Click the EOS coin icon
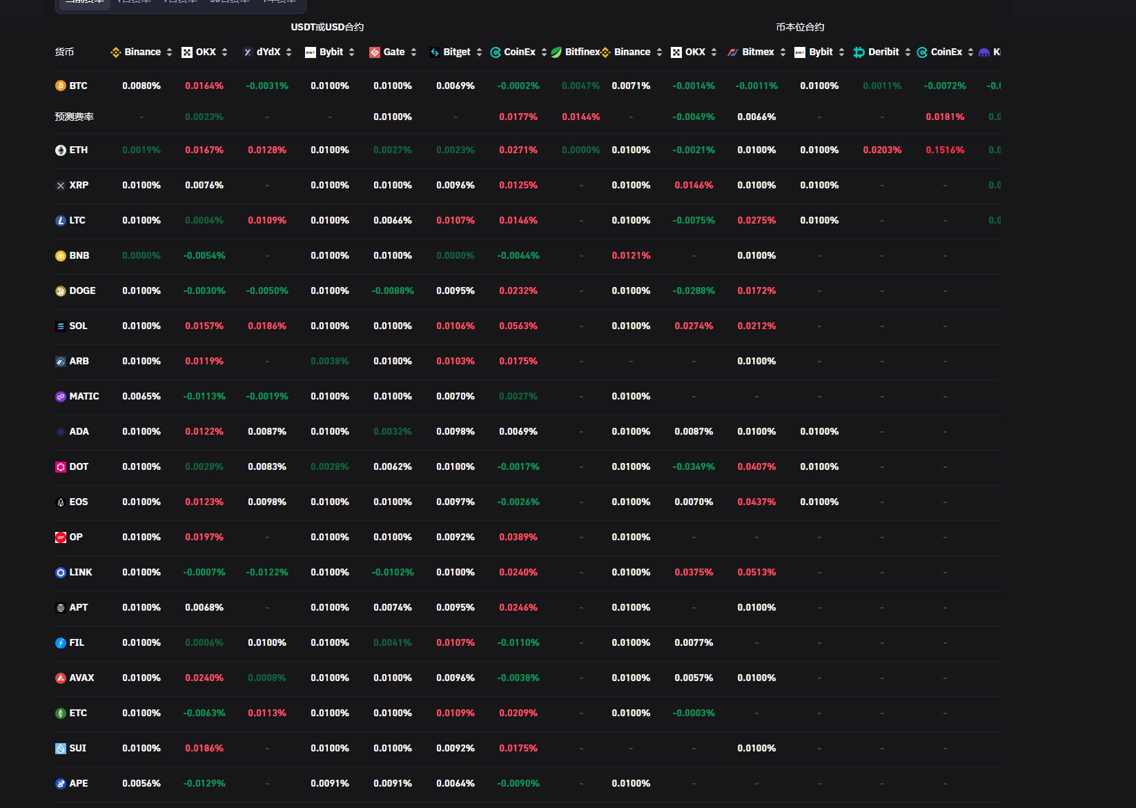The height and width of the screenshot is (808, 1136). (61, 502)
